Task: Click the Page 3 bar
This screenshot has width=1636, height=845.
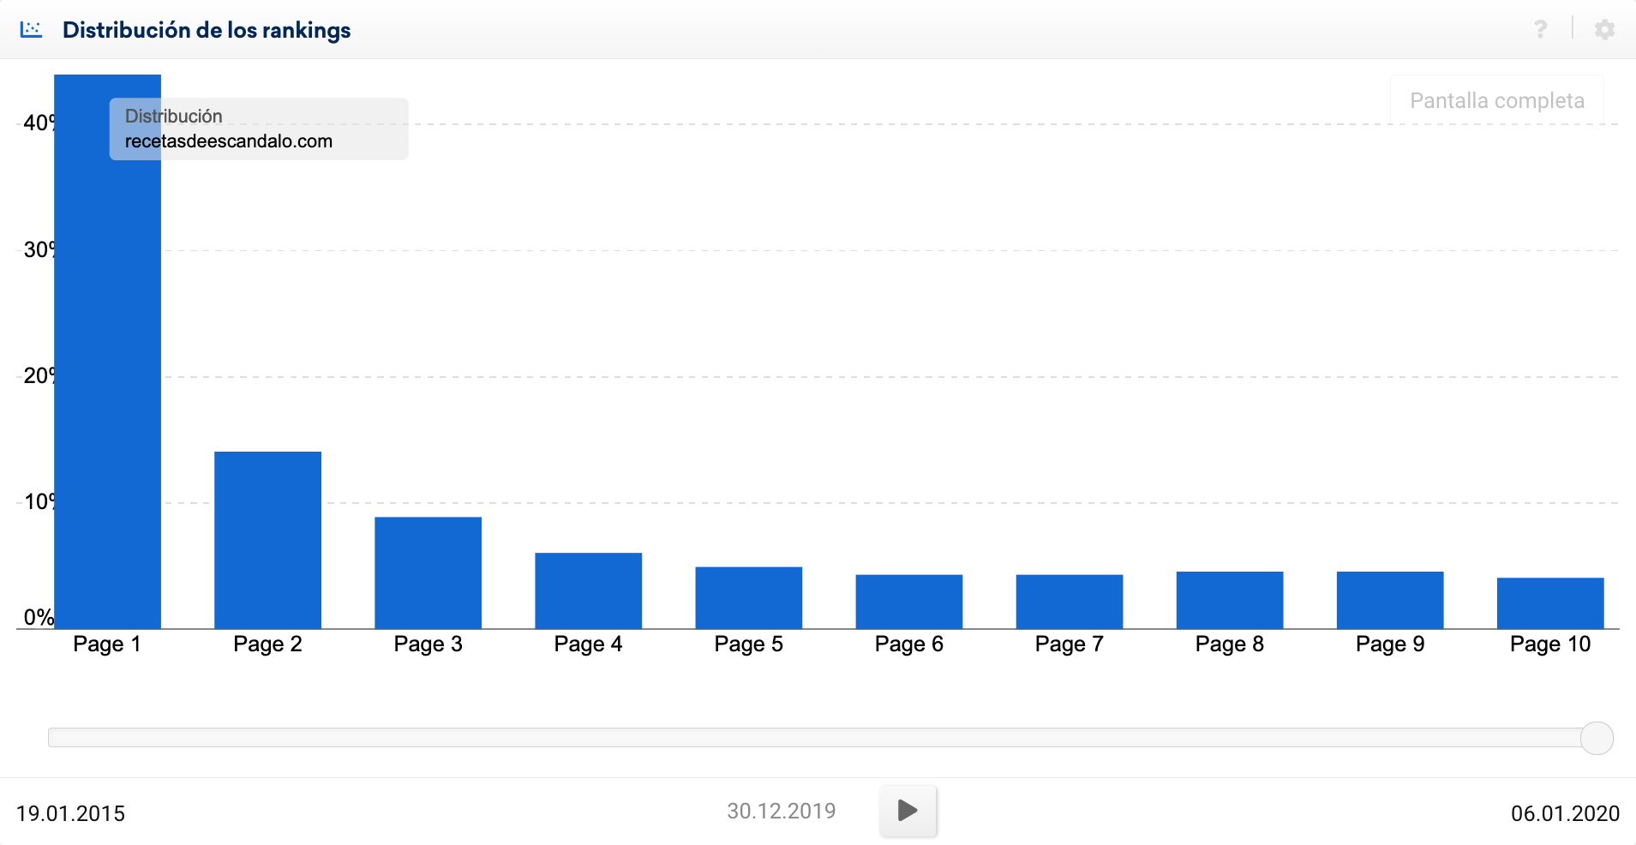Action: pos(428,572)
